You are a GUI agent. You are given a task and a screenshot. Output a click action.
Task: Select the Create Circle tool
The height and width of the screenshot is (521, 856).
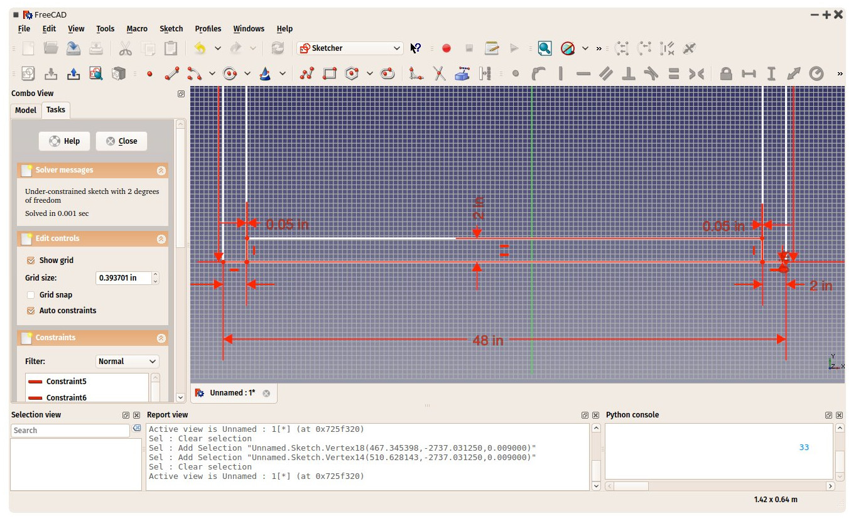coord(230,74)
